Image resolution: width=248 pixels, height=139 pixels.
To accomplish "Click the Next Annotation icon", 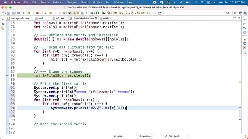I will coord(127,13).
